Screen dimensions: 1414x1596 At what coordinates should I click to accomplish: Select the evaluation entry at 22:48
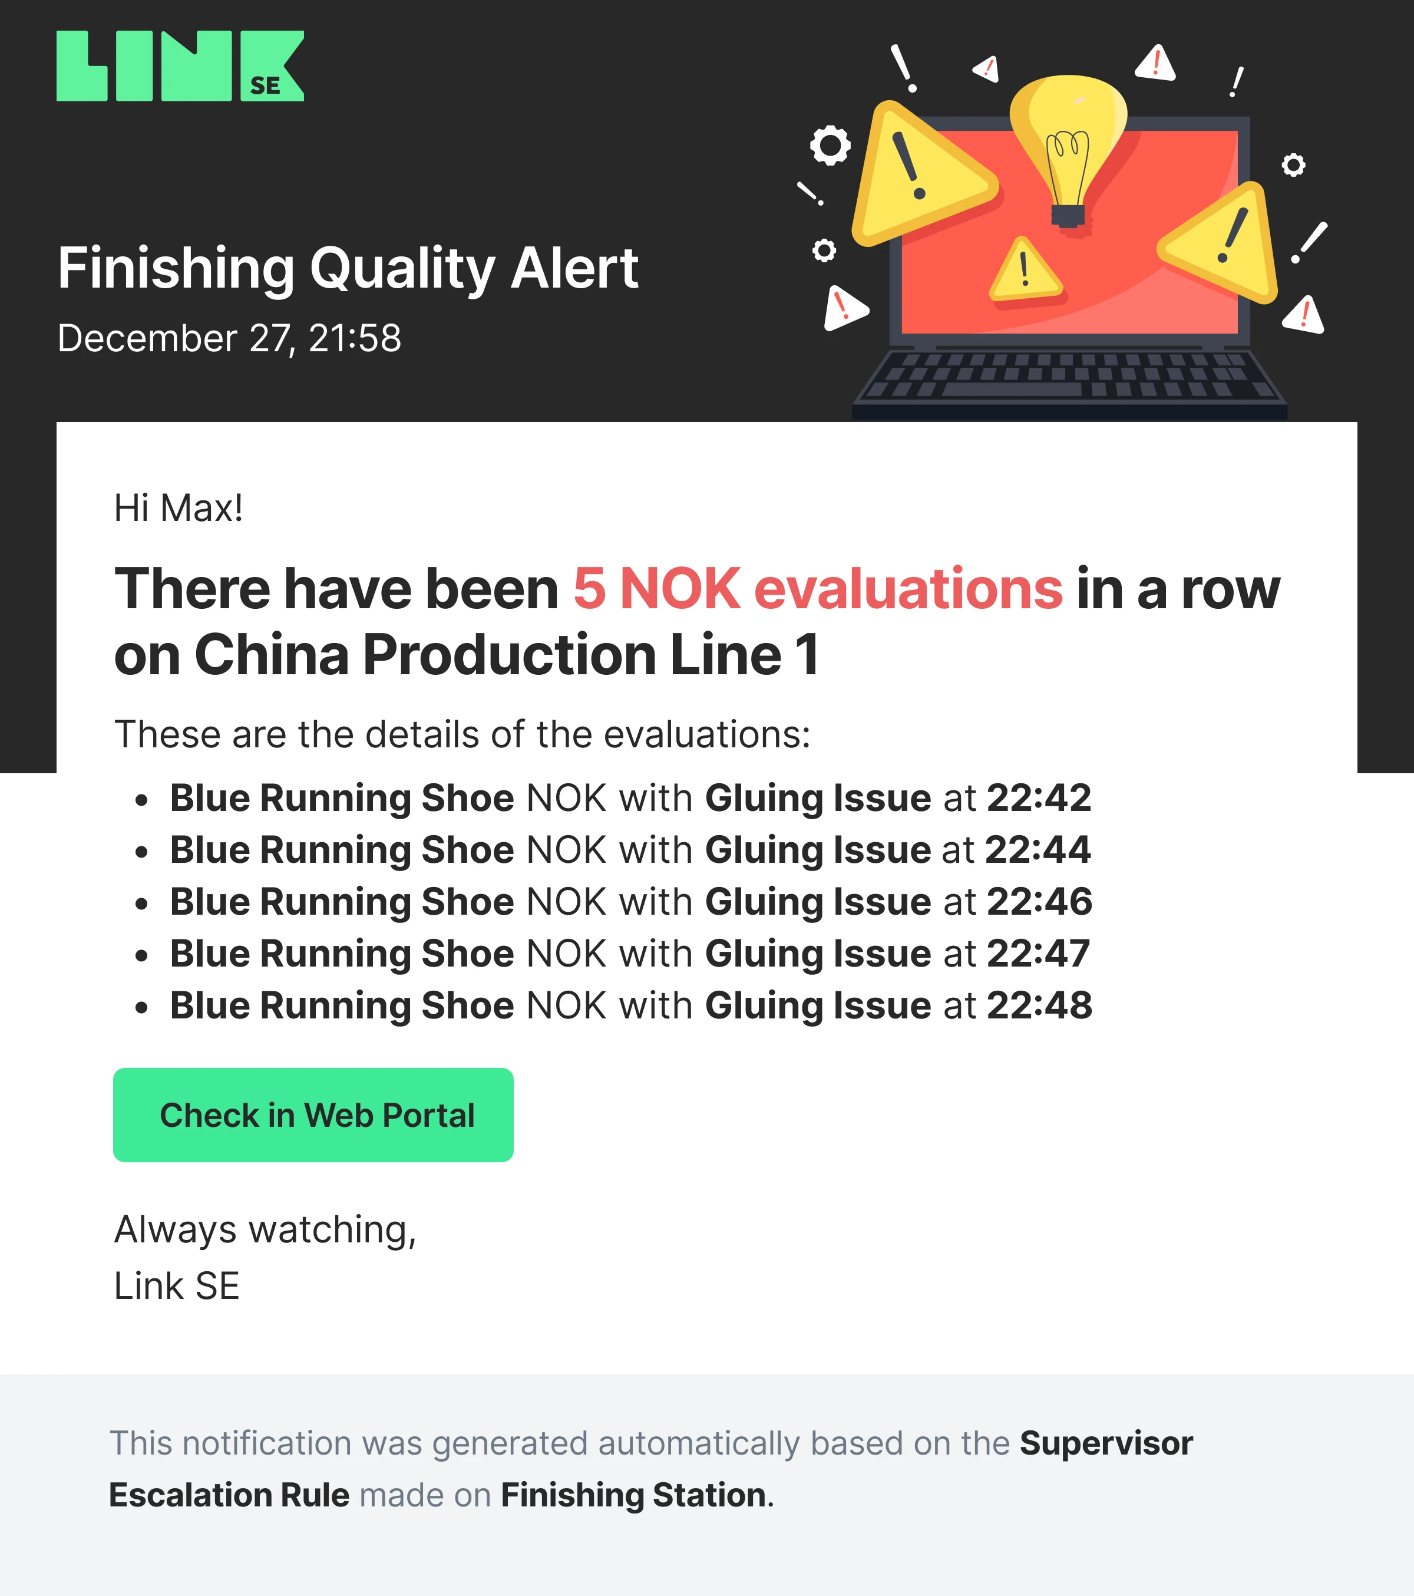(x=630, y=1005)
